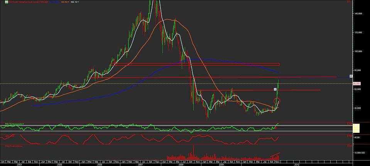Image resolution: width=370 pixels, height=166 pixels.
Task: Maximize the Volume panel using square icon
Action: pos(348,146)
